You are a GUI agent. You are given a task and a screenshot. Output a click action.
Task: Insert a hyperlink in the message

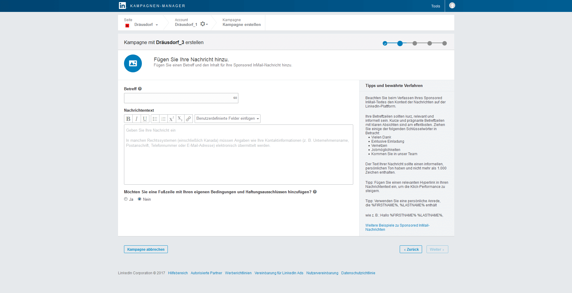coord(188,119)
